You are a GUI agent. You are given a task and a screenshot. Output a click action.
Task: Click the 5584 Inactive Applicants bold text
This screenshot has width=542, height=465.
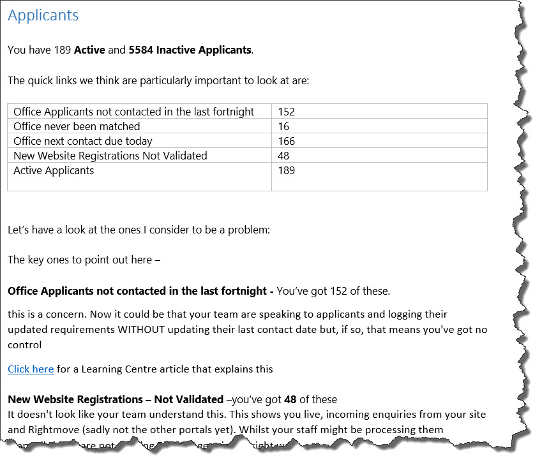[x=190, y=50]
